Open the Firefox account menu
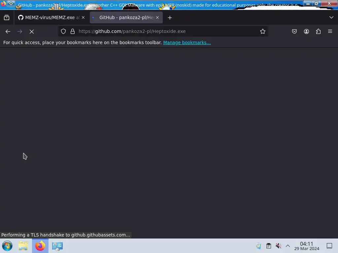The image size is (338, 253). click(306, 31)
